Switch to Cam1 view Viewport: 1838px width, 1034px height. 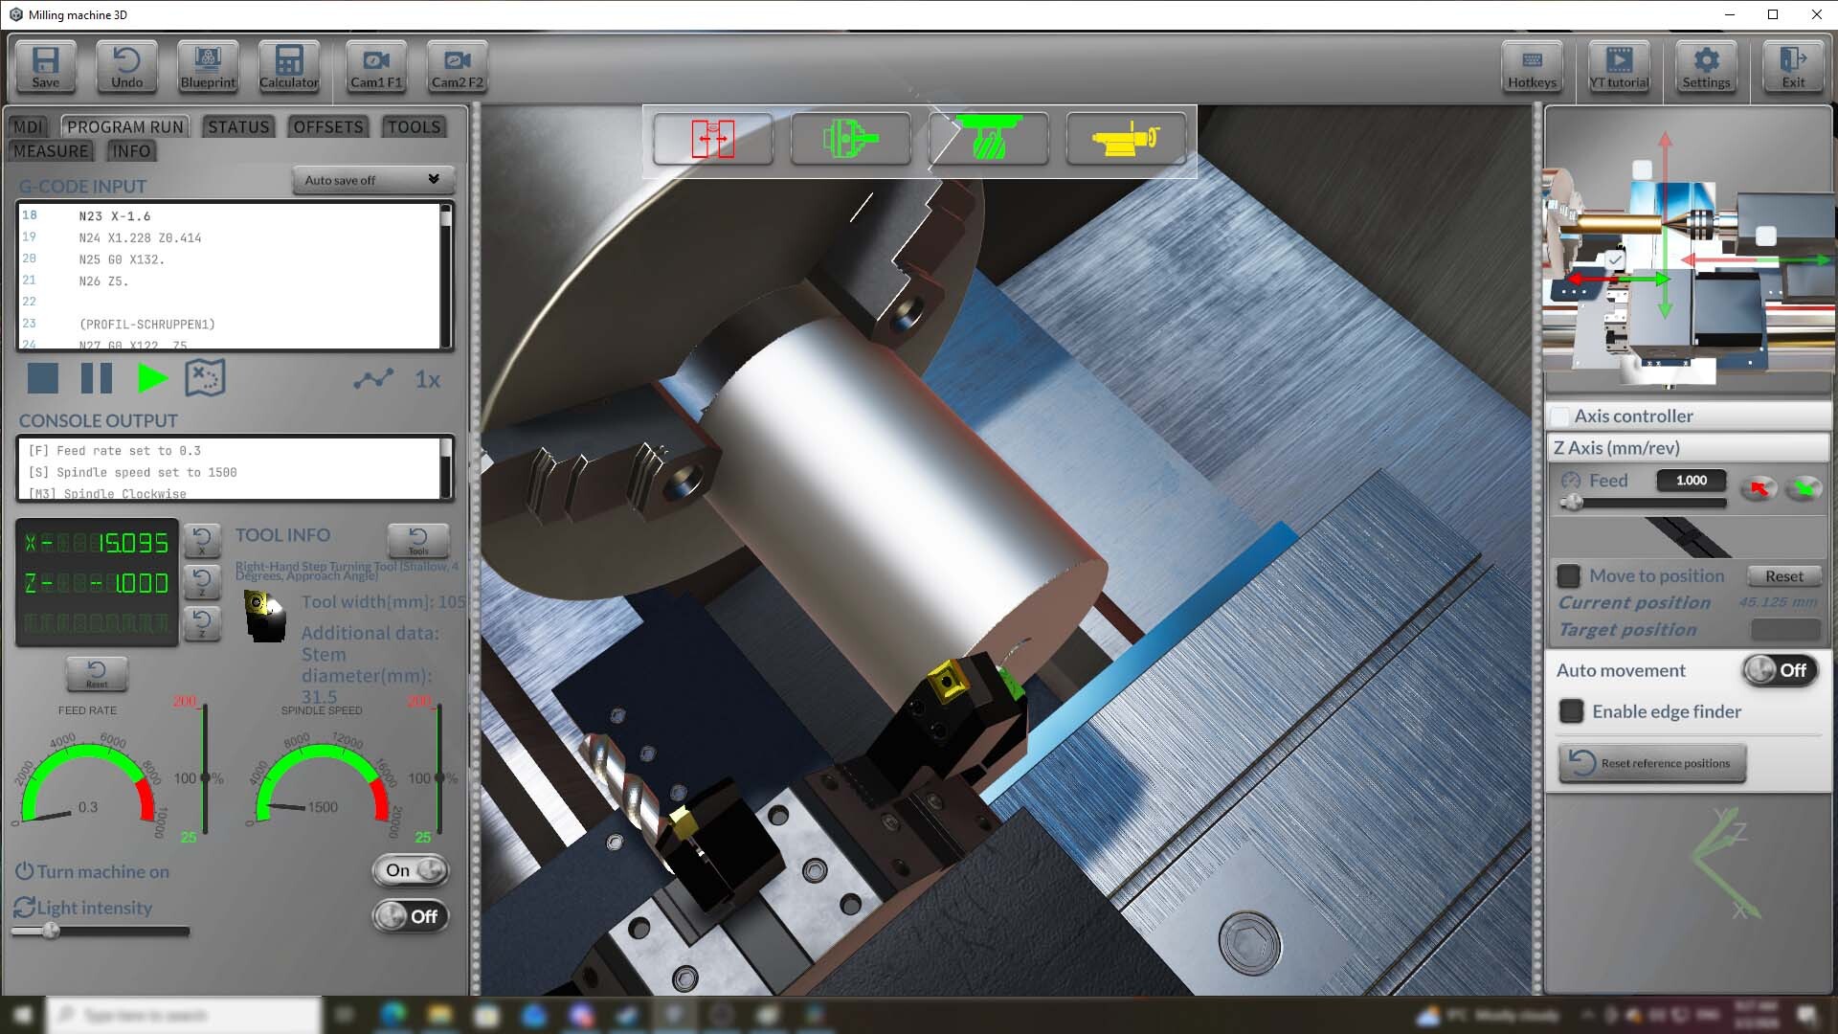click(374, 67)
